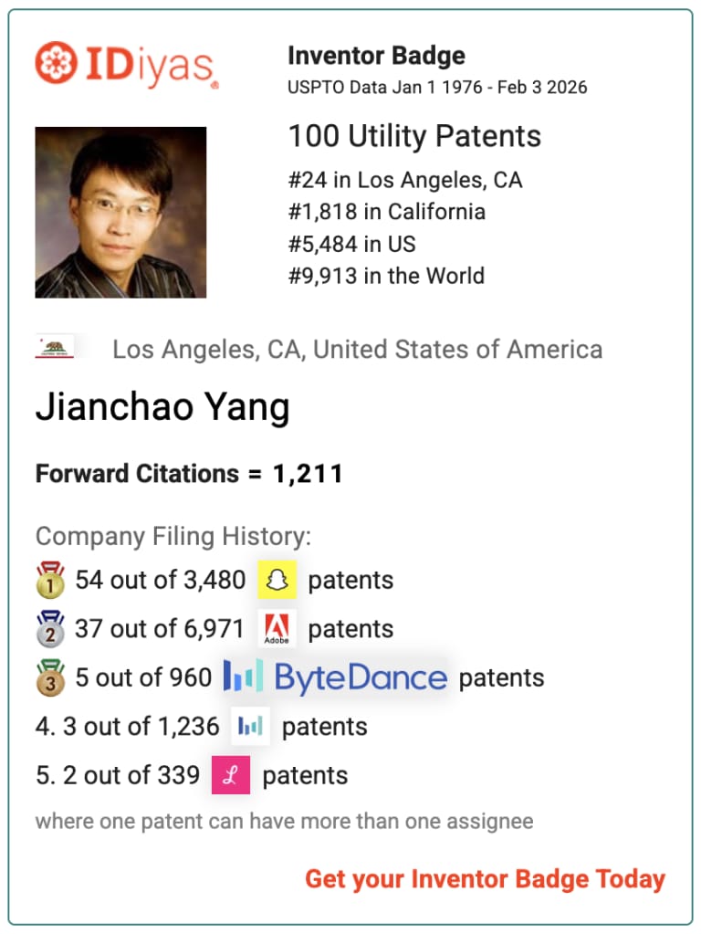The image size is (701, 934).
Task: Click the Company Filing History label
Action: click(173, 536)
